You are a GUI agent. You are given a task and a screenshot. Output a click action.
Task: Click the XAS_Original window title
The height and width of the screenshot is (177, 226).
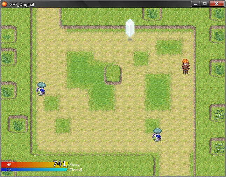coord(22,5)
